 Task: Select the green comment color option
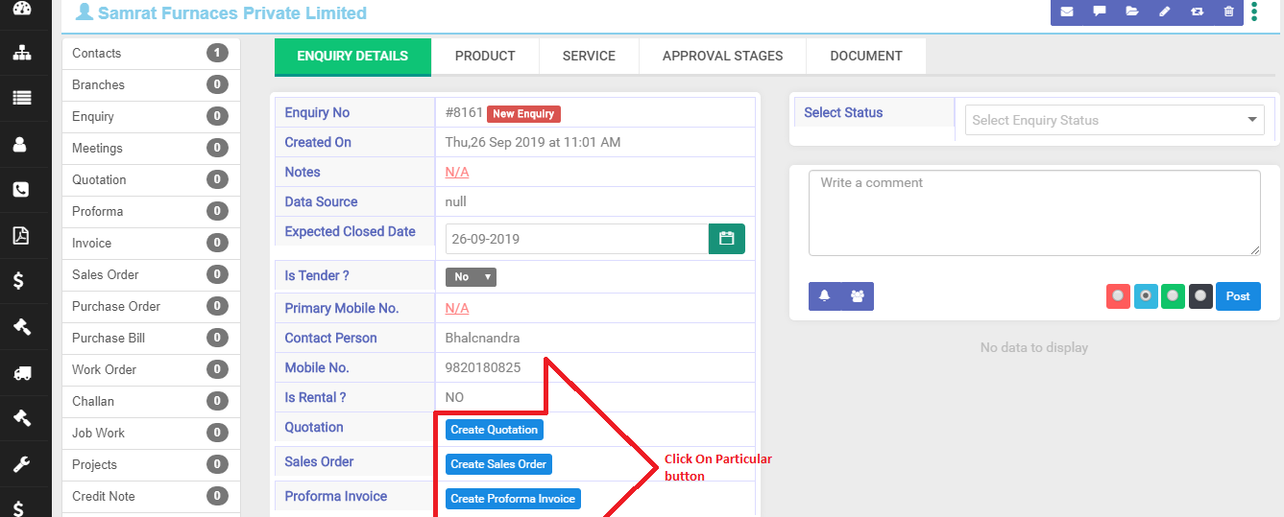tap(1173, 296)
